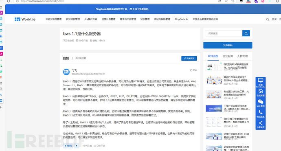The height and width of the screenshot is (151, 281).
Task: Open article 哪些PLM系统受欢迎
Action: click(236, 79)
